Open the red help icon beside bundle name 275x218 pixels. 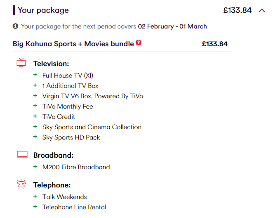(x=139, y=43)
